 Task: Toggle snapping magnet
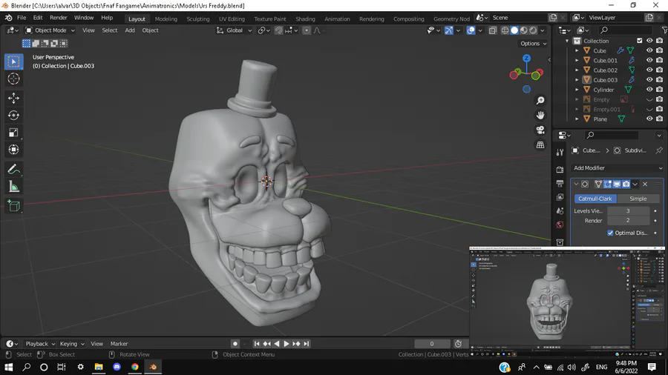[278, 30]
